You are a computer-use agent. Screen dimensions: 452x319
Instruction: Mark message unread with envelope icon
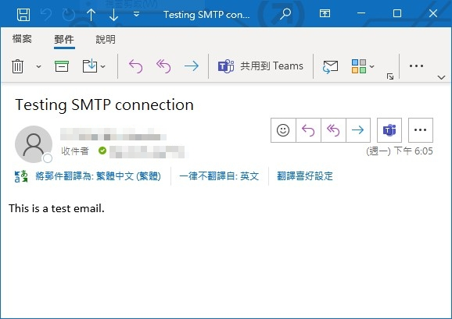(x=330, y=66)
